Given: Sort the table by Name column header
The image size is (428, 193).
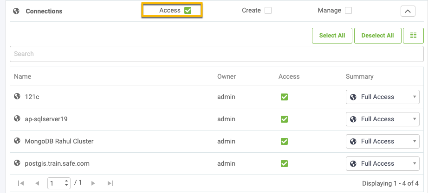Looking at the screenshot, I should (23, 76).
